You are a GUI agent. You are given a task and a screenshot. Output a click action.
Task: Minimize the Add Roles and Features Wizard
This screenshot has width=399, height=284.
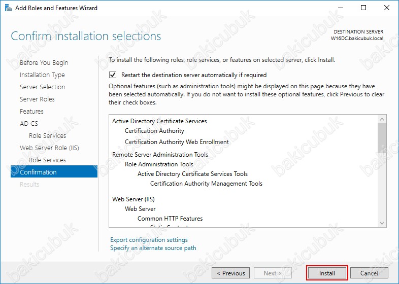341,8
